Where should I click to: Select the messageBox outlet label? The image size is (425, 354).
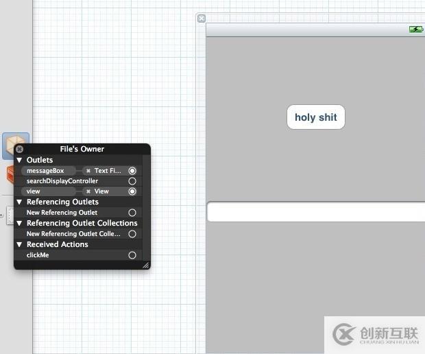45,171
